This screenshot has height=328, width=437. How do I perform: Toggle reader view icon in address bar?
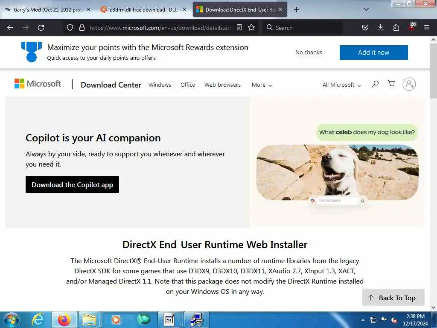[x=239, y=27]
